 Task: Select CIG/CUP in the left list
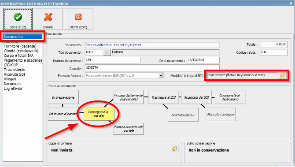pyautogui.click(x=11, y=65)
